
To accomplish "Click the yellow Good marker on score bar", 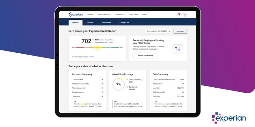I will coord(98,47).
